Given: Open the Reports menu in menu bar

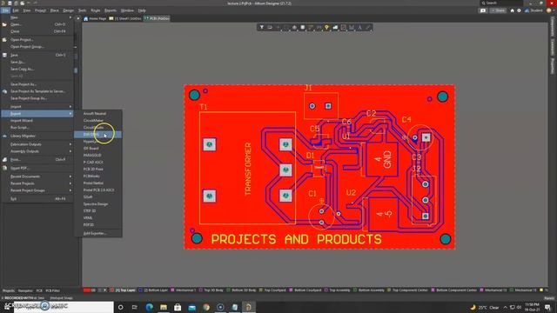Looking at the screenshot, I should coord(111,10).
